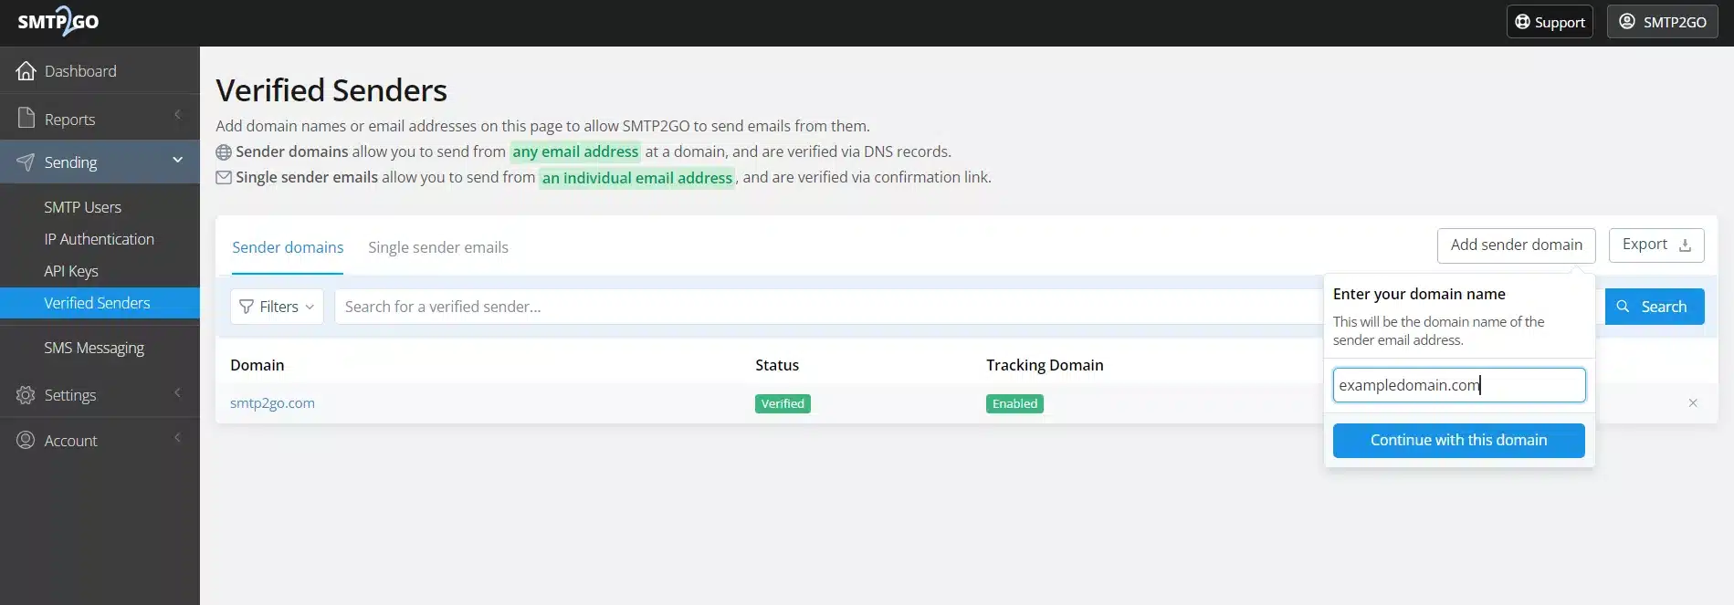This screenshot has height=605, width=1734.
Task: Click the Sending paper plane icon
Action: click(26, 162)
